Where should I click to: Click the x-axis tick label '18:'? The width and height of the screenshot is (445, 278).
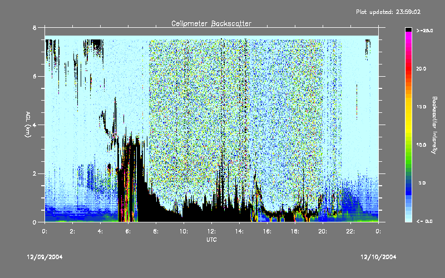(295, 231)
